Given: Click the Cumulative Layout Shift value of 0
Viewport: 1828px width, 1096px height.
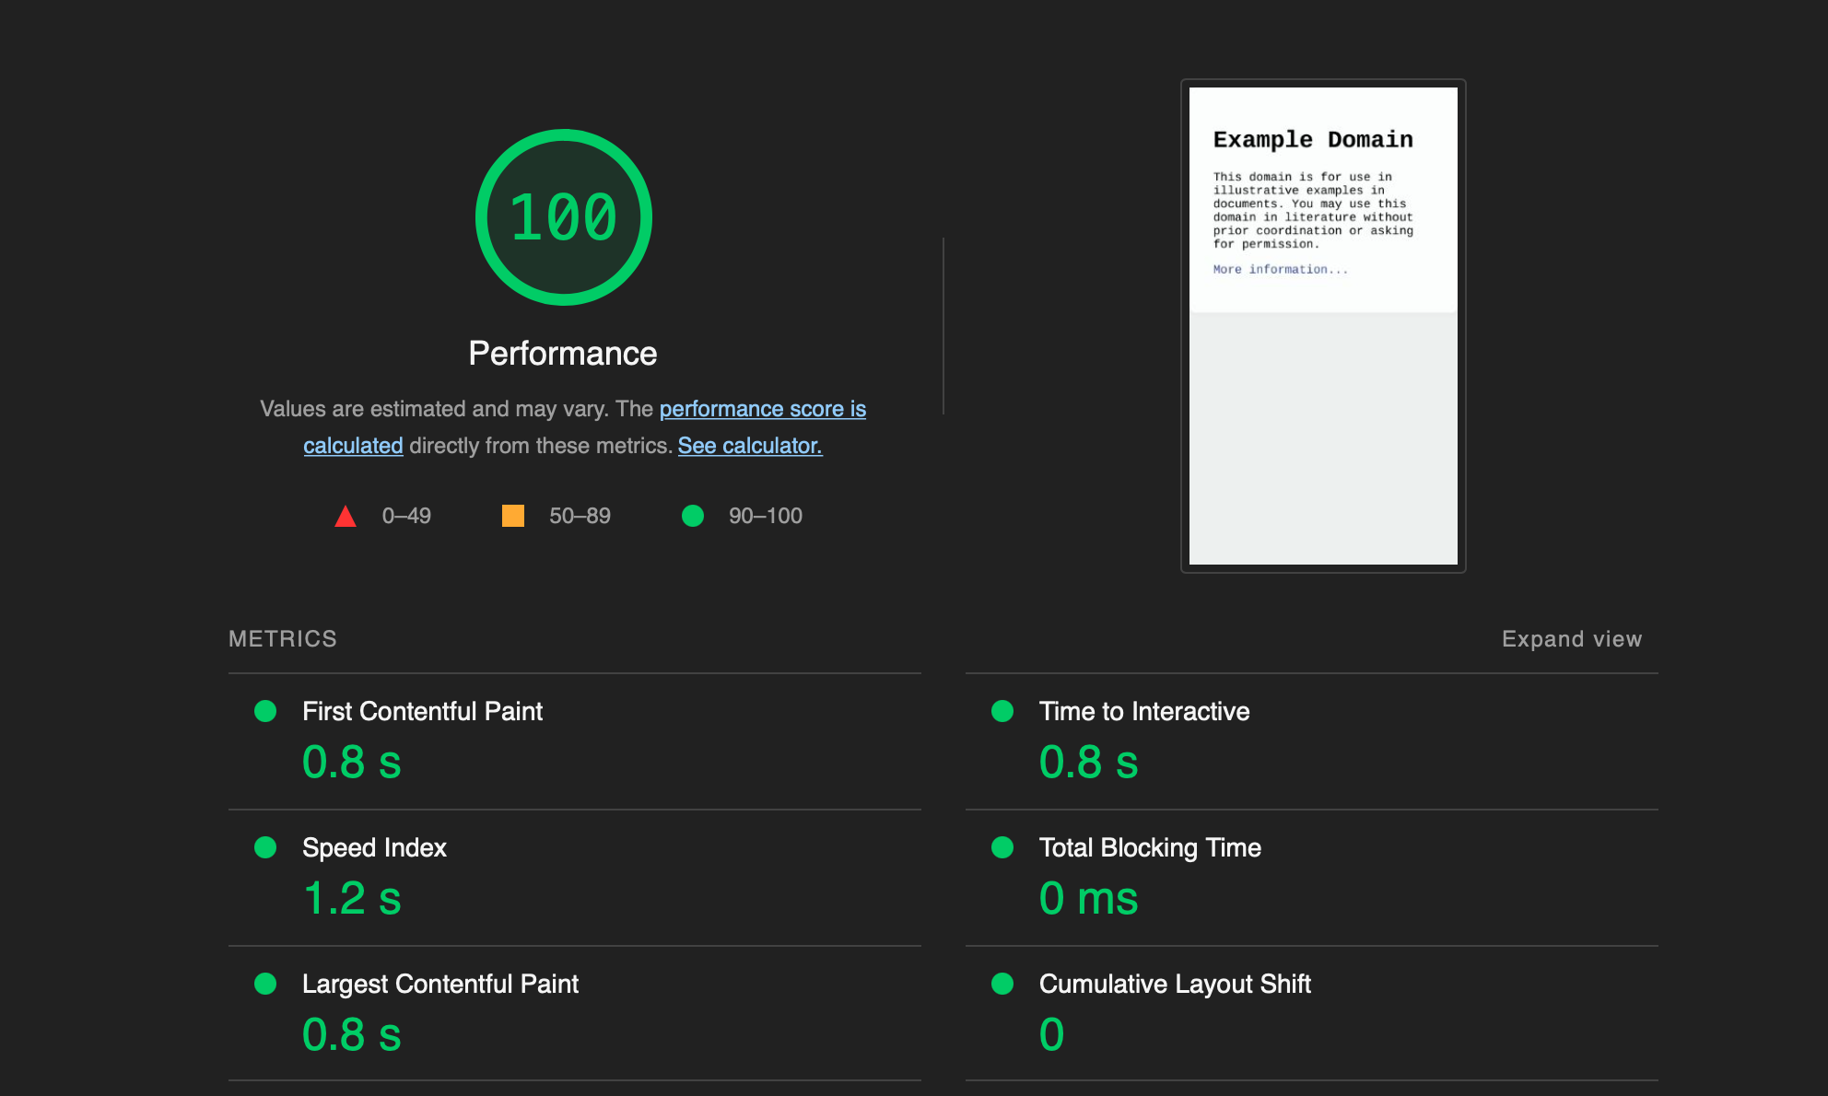Looking at the screenshot, I should (1051, 1033).
